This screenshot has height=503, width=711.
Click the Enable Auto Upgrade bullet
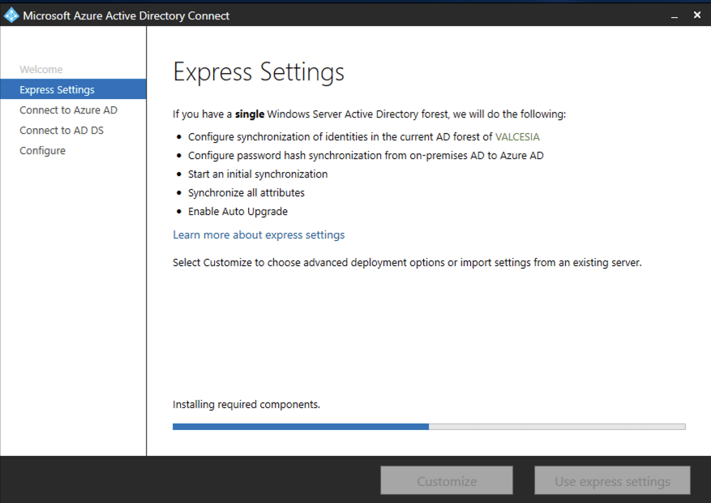(x=238, y=212)
